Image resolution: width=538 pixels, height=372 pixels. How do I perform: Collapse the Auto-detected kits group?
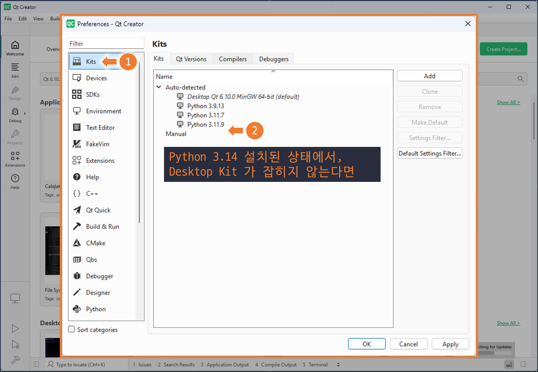click(x=159, y=87)
